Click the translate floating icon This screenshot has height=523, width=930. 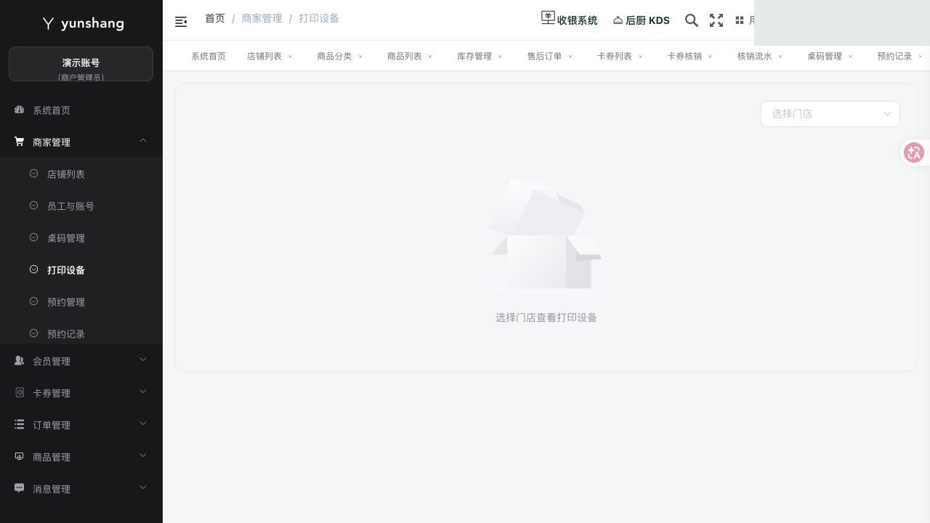914,153
